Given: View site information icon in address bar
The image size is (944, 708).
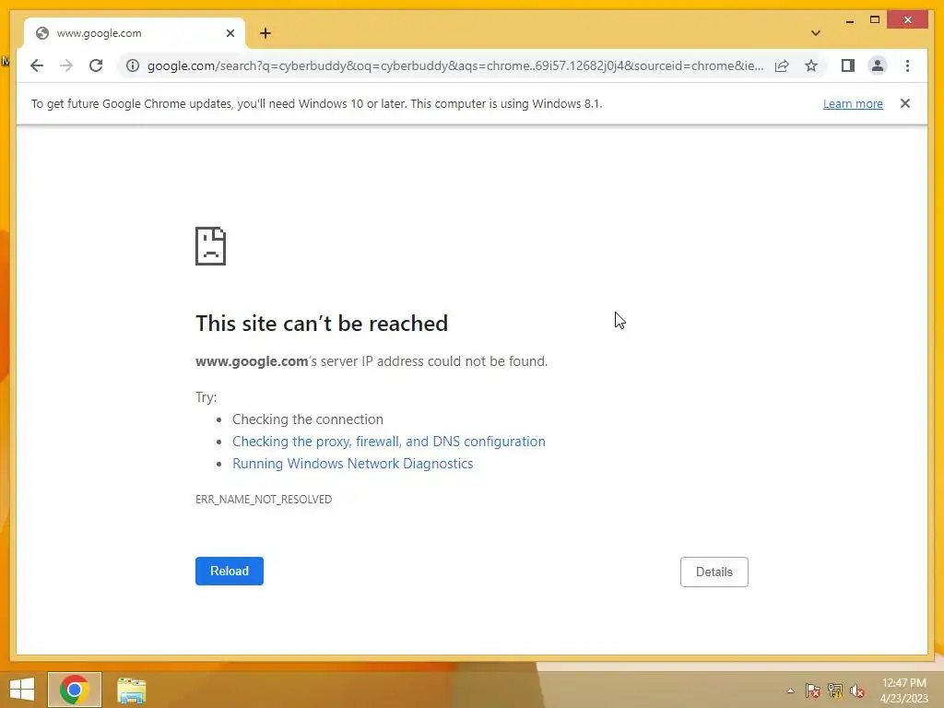Looking at the screenshot, I should point(133,65).
